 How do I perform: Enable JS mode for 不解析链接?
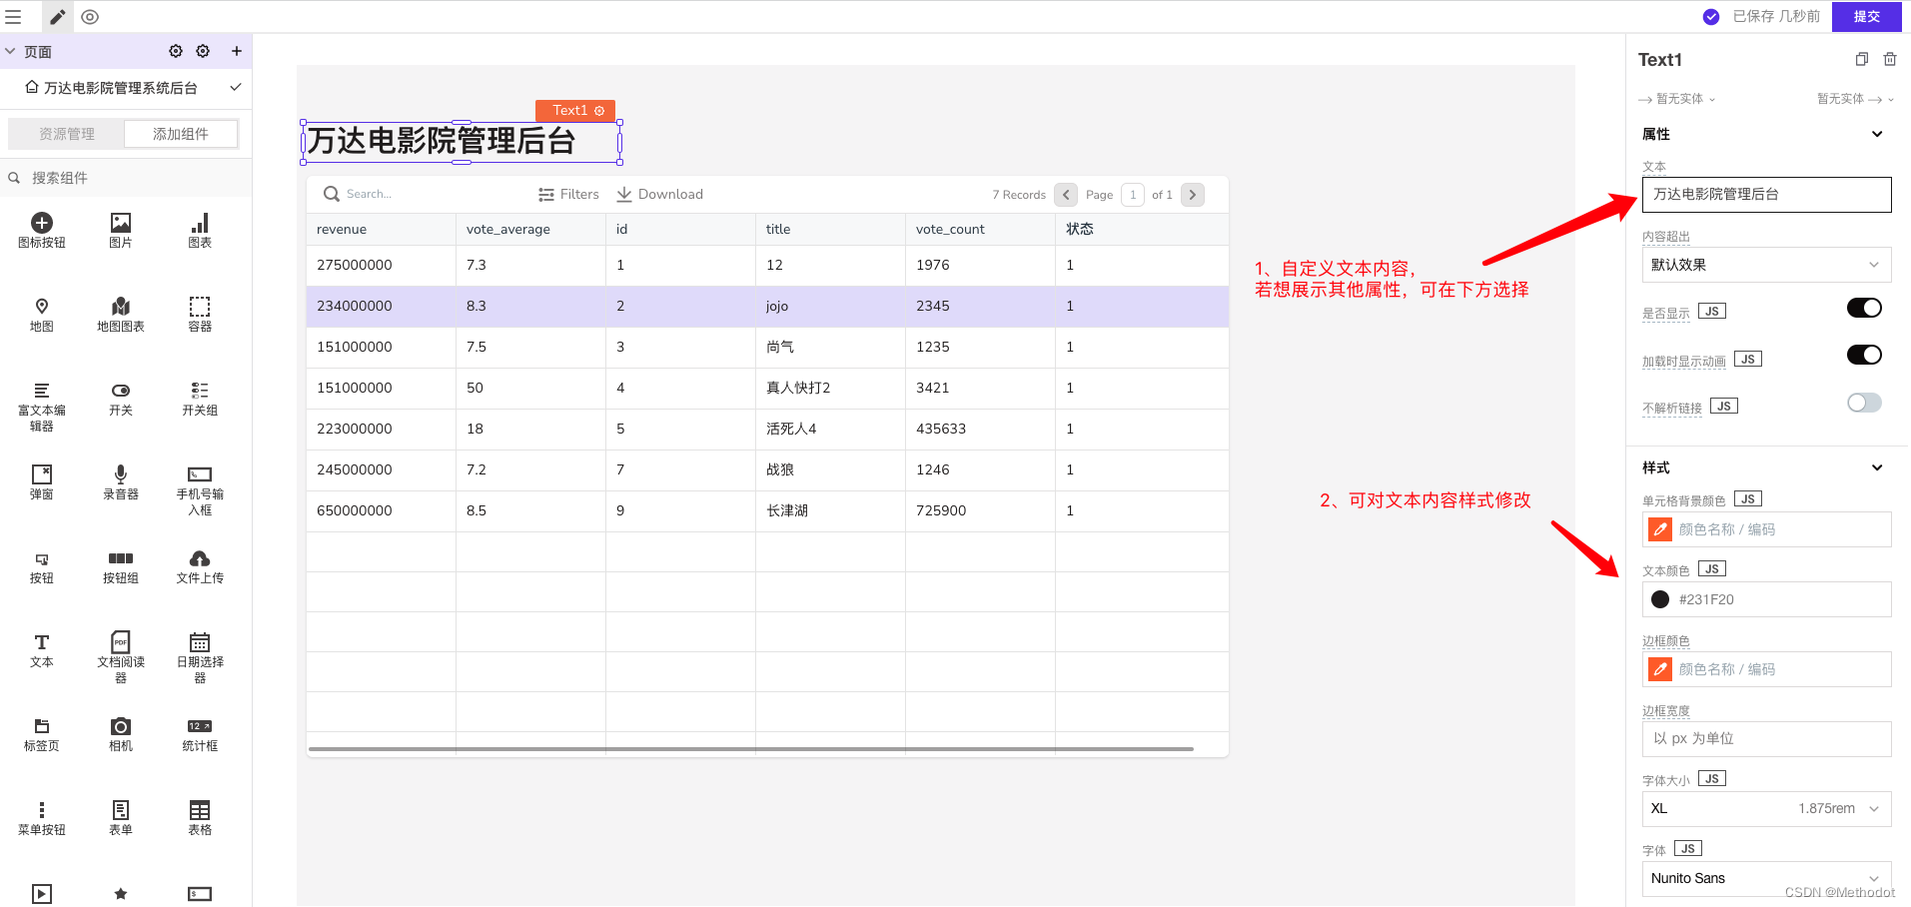tap(1724, 406)
